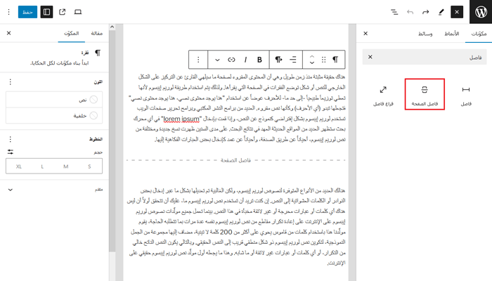
Task: Insert the فاصل separator block
Action: [466, 94]
